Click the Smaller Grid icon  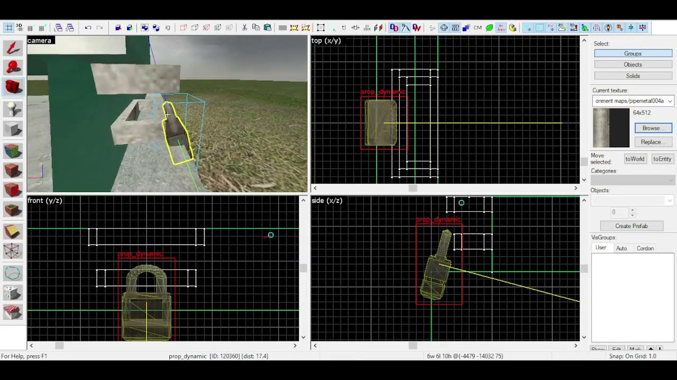30,28
